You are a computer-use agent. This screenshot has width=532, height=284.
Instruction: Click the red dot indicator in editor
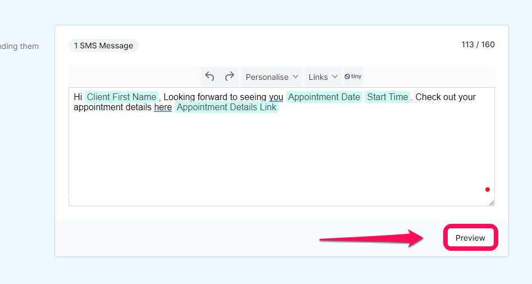tap(488, 190)
